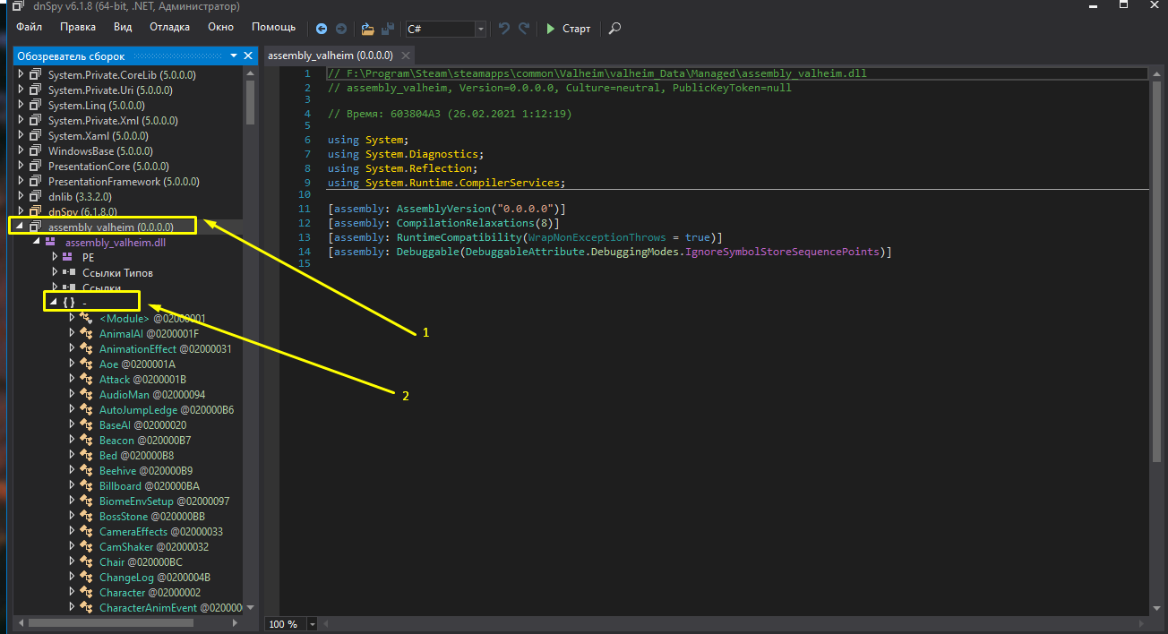Screen dimensions: 1168x634
Task: Expand the System.Private.CoreLib assembly node
Action: pyautogui.click(x=21, y=75)
